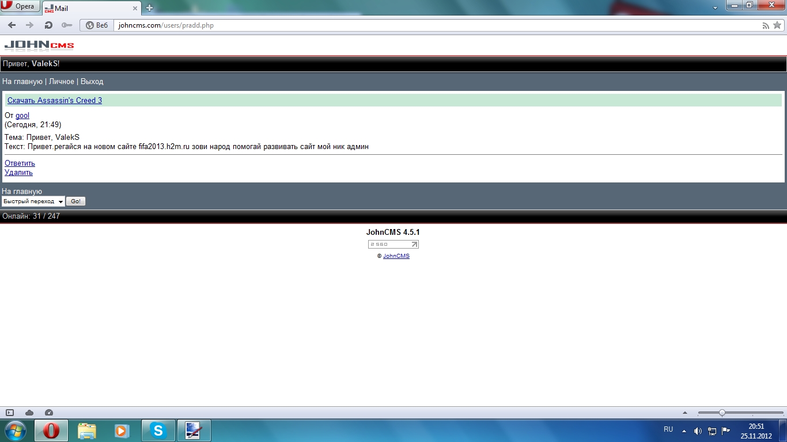Bookmark the page with the star icon
This screenshot has height=442, width=787.
[x=777, y=25]
